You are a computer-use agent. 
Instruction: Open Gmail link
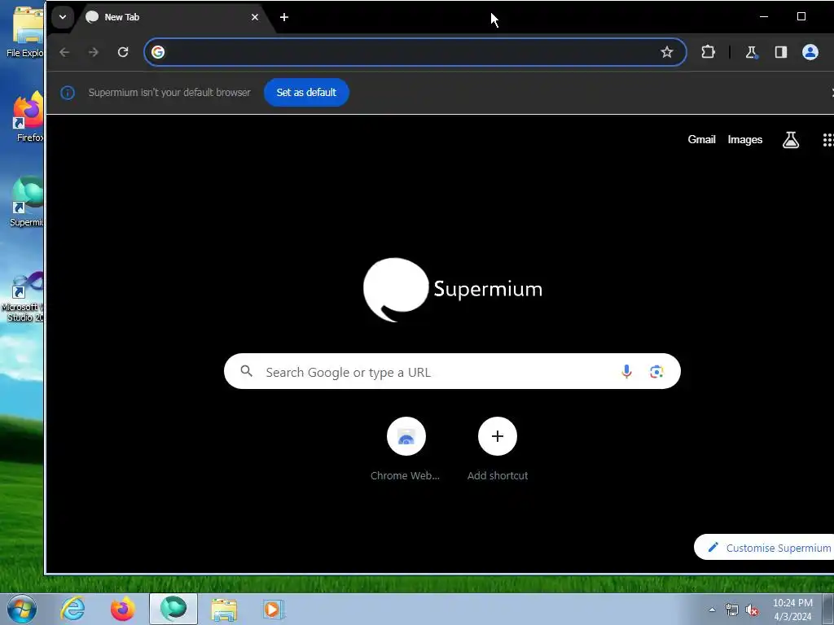pos(701,139)
